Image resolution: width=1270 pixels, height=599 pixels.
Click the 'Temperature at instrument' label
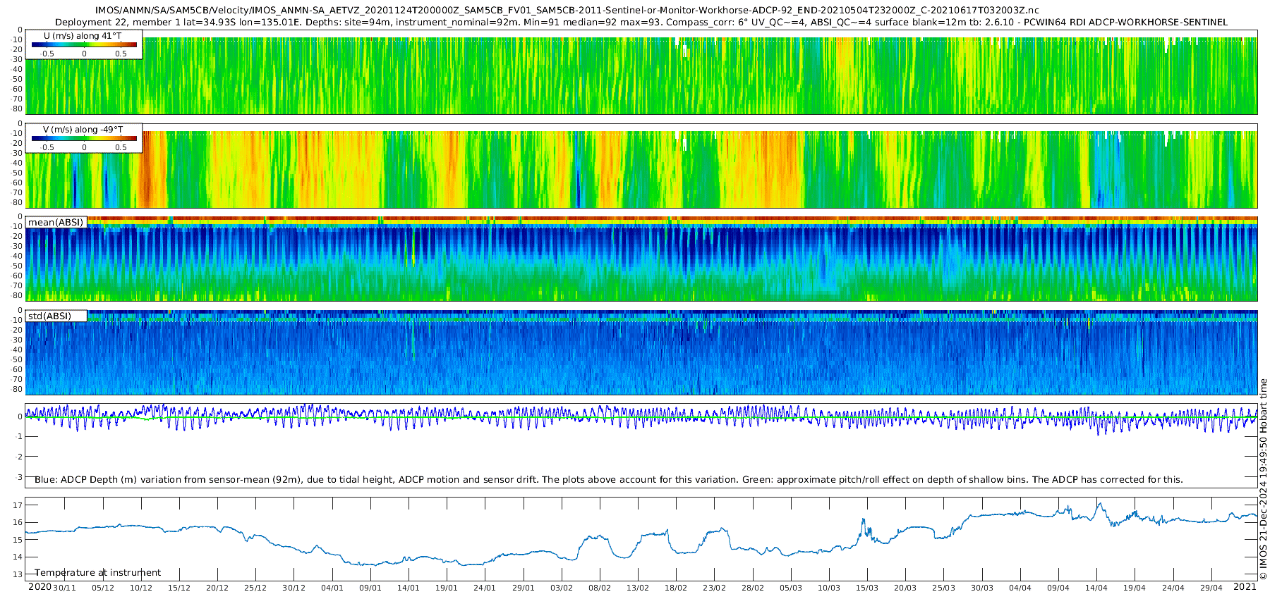(97, 573)
